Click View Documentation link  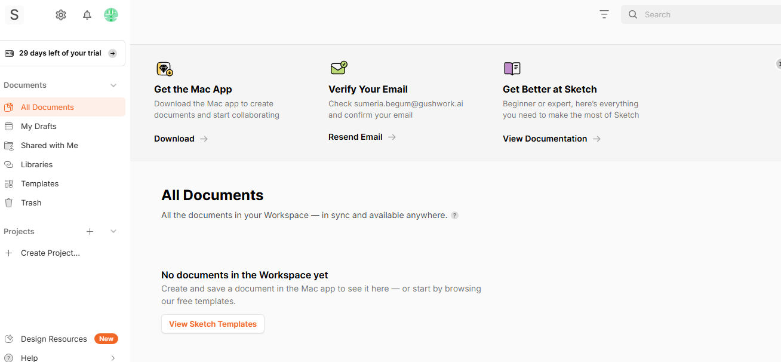pyautogui.click(x=552, y=139)
